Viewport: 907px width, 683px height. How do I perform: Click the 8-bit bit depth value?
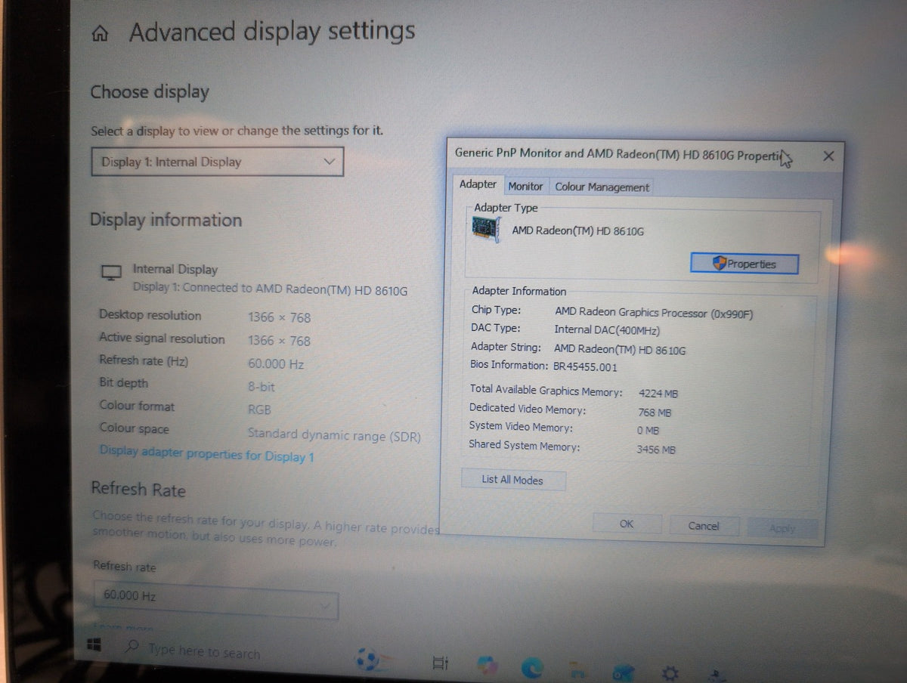[262, 387]
